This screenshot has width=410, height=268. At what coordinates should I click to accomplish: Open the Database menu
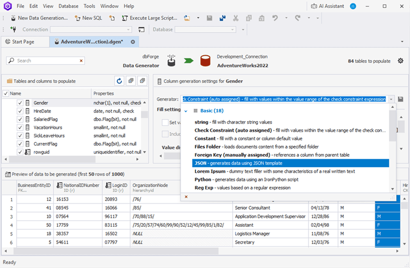click(x=68, y=6)
